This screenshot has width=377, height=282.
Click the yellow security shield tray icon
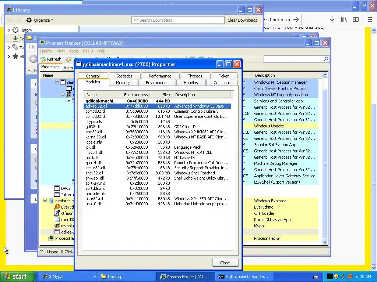(x=337, y=276)
